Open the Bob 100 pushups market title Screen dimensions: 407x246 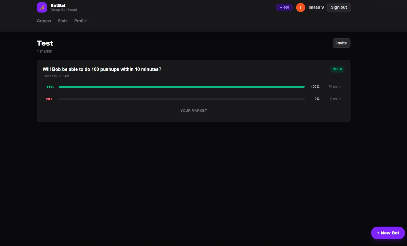(102, 69)
